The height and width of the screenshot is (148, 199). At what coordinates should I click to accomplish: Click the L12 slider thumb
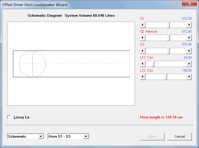pos(153,64)
